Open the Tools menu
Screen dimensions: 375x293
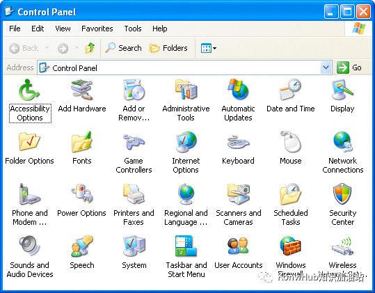pyautogui.click(x=133, y=29)
